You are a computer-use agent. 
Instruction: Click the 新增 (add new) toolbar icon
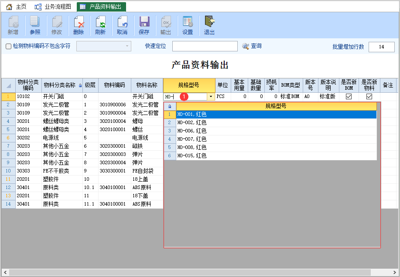click(13, 25)
